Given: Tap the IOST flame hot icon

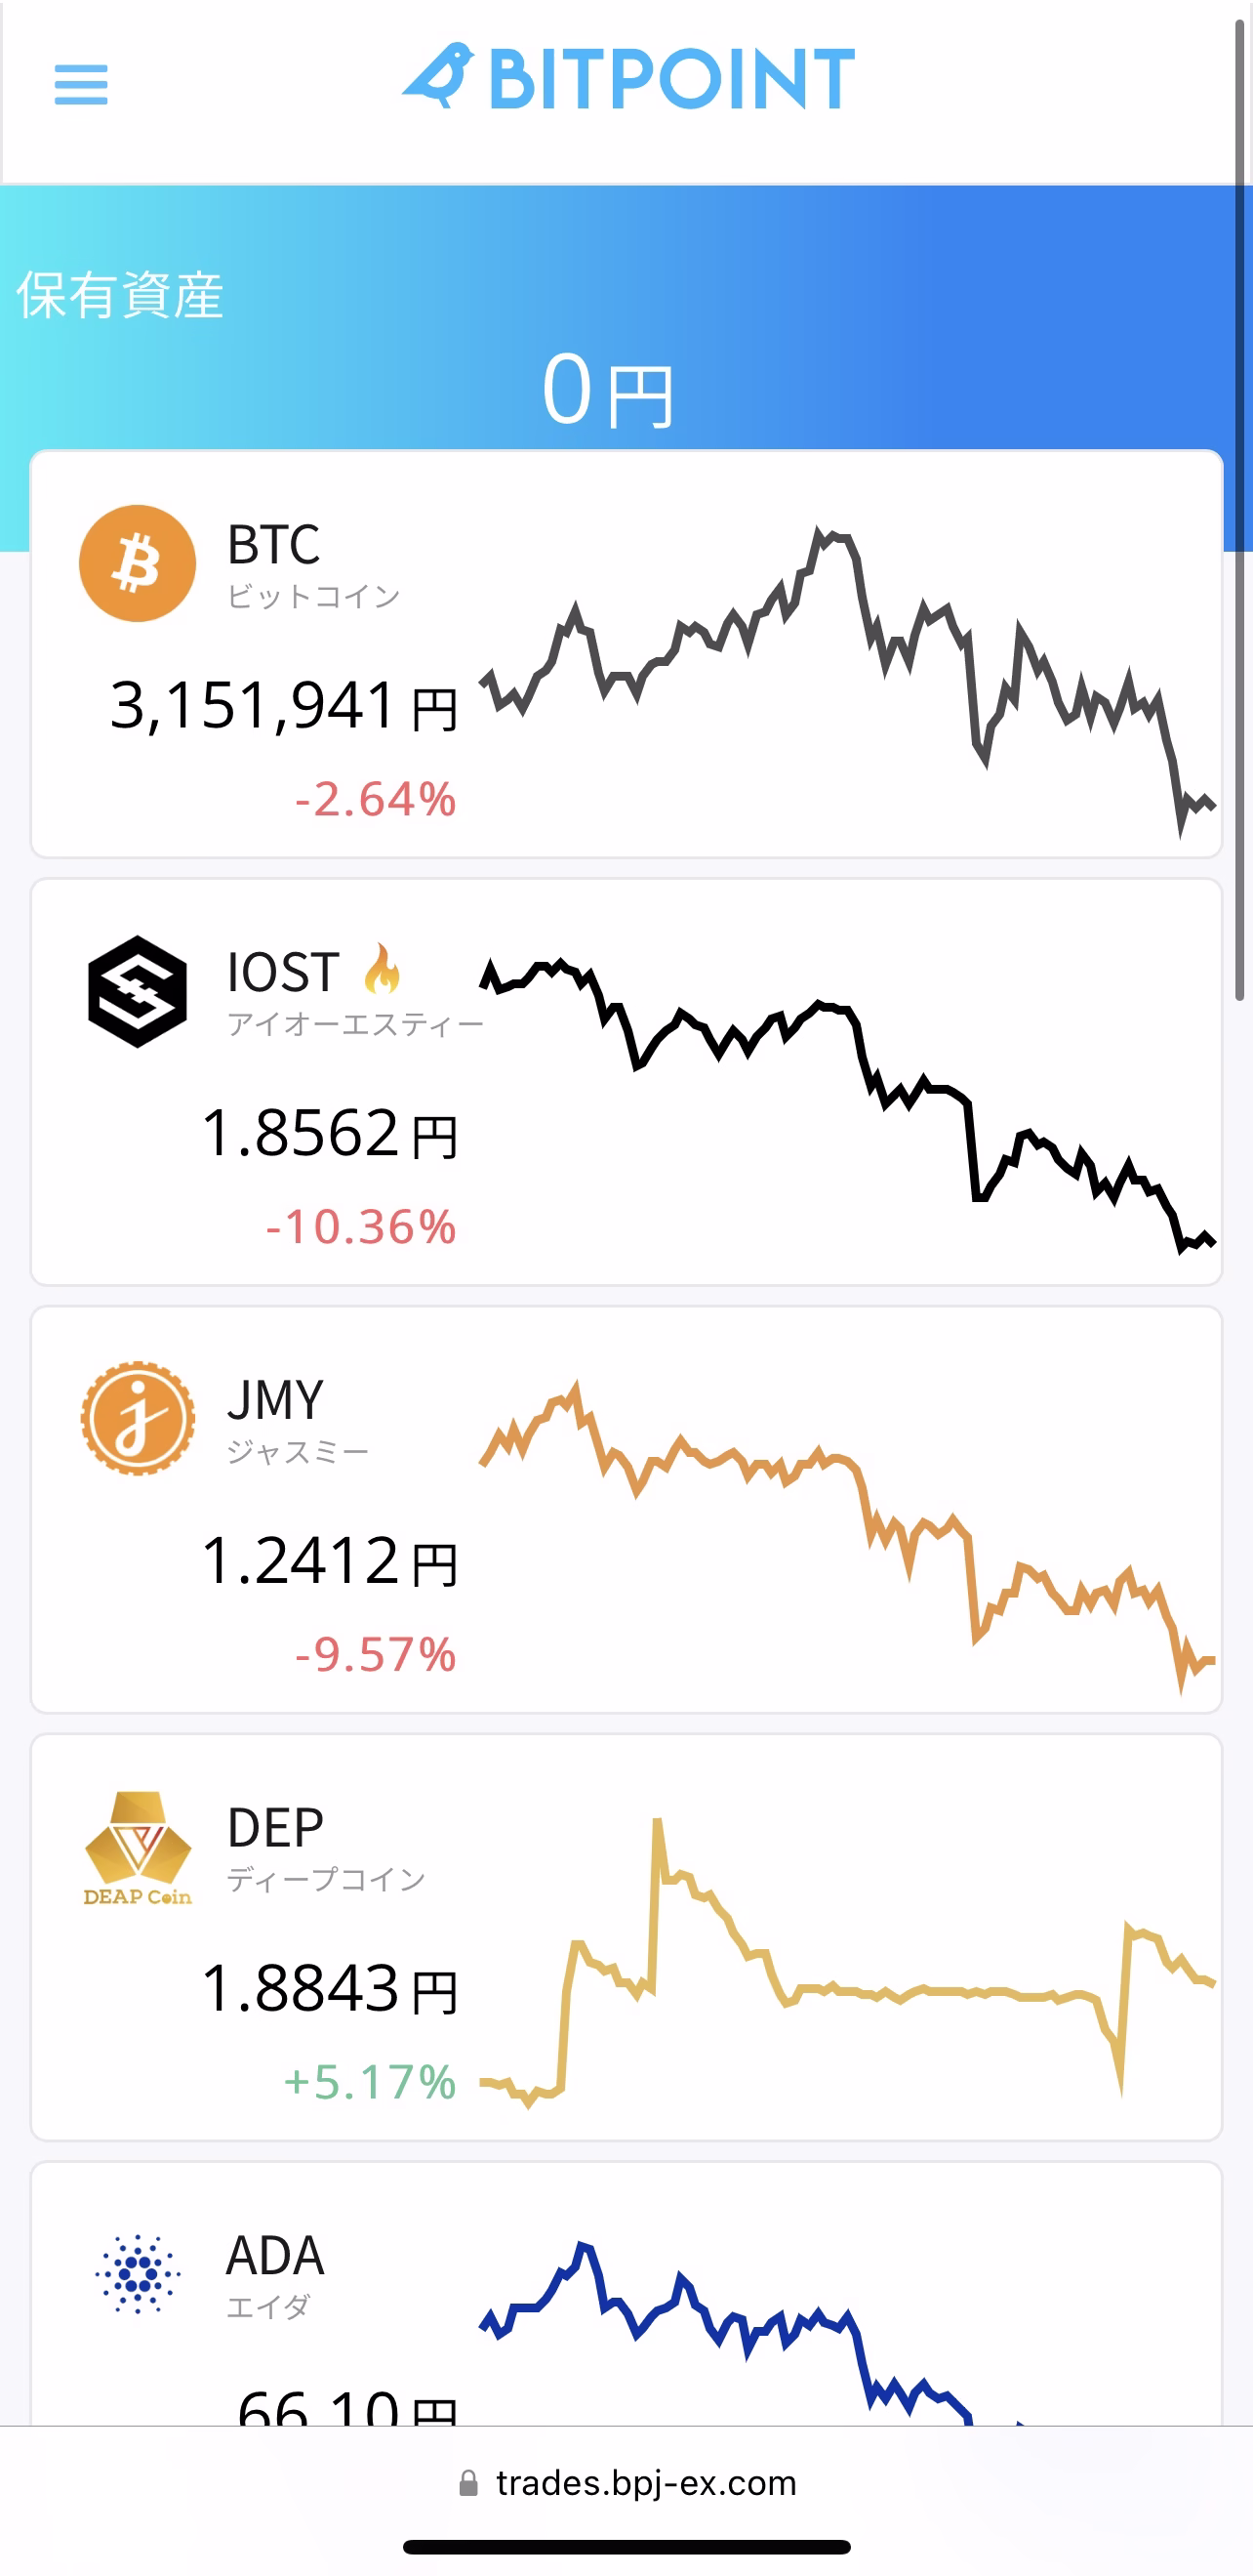Looking at the screenshot, I should point(382,969).
